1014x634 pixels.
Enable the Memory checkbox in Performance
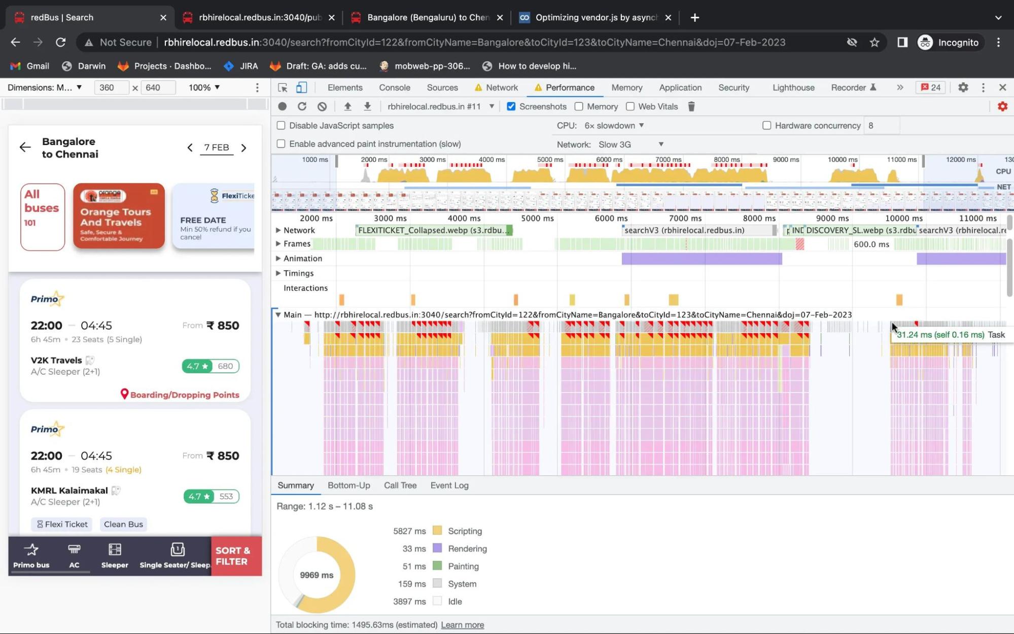pos(579,107)
